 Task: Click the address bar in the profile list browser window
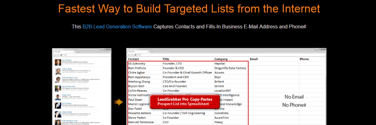point(87,55)
